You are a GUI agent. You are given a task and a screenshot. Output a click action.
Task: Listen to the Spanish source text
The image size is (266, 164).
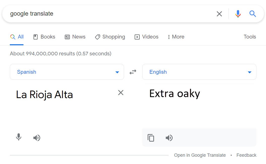click(x=37, y=138)
